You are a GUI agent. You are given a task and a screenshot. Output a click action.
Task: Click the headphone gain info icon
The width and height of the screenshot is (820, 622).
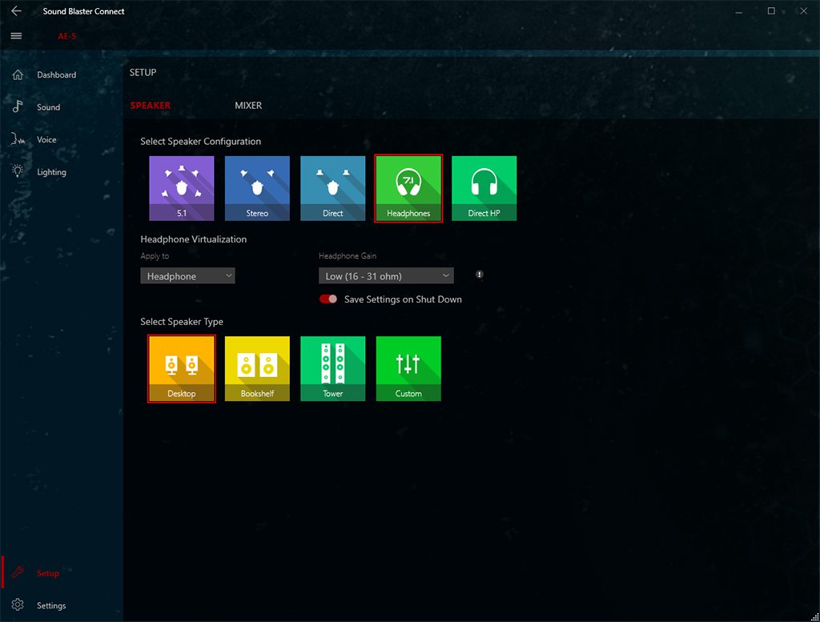[480, 275]
